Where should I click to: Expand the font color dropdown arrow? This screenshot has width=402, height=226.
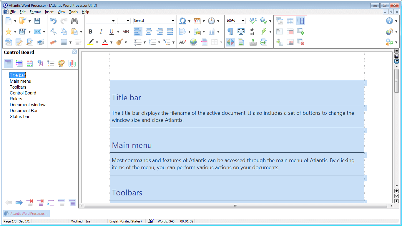click(x=111, y=42)
